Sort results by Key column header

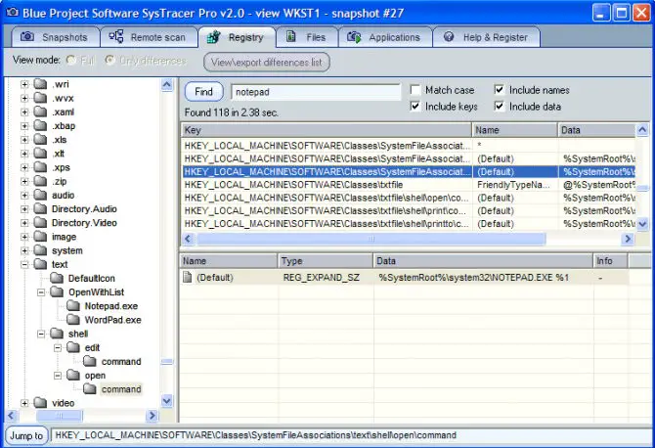pyautogui.click(x=327, y=130)
